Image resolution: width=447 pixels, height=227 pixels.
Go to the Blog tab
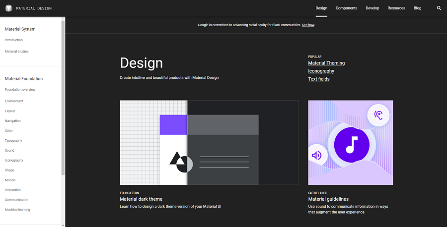coord(417,8)
